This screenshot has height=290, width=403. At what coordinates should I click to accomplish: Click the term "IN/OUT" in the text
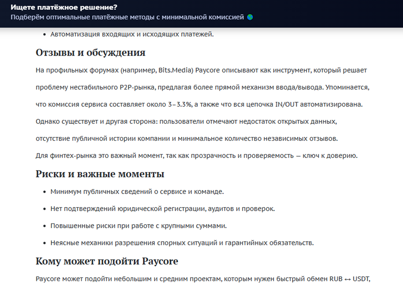287,104
